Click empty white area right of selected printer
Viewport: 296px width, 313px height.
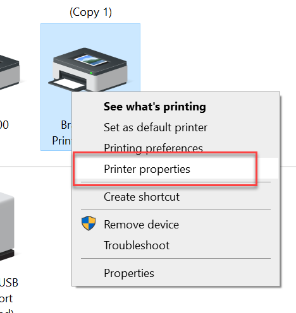(211, 52)
